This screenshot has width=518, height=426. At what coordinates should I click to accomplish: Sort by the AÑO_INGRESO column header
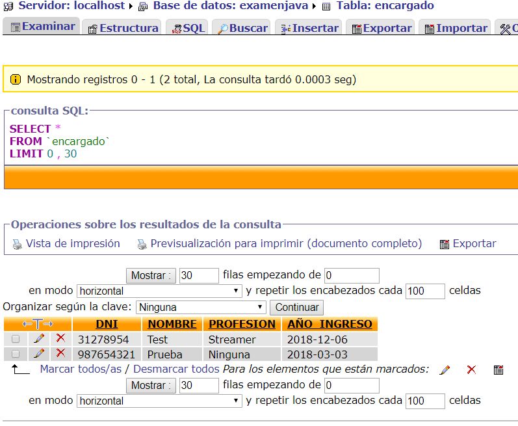pyautogui.click(x=330, y=324)
